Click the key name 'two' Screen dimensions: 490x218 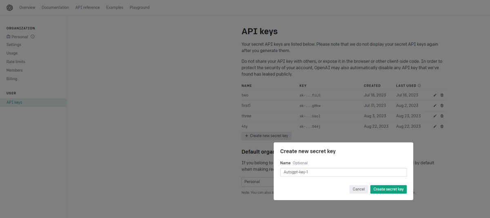[245, 95]
